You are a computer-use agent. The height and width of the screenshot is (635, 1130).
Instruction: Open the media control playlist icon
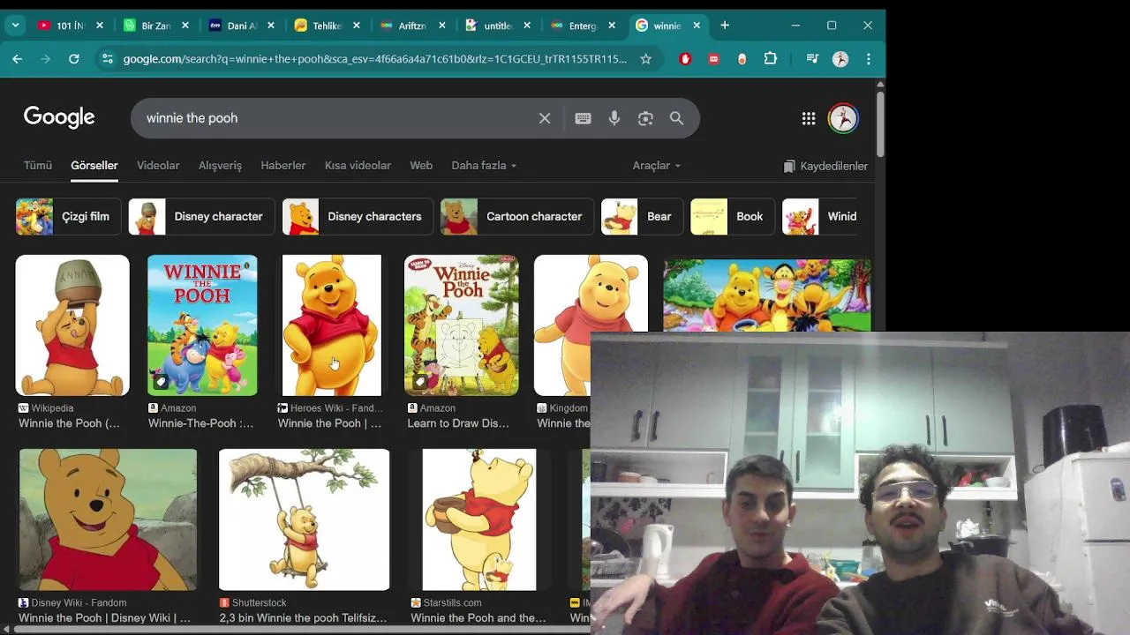pyautogui.click(x=812, y=59)
